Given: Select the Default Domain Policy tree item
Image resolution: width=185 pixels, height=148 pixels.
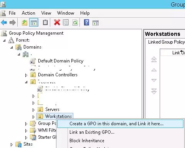Looking at the screenshot, I should [61, 61].
